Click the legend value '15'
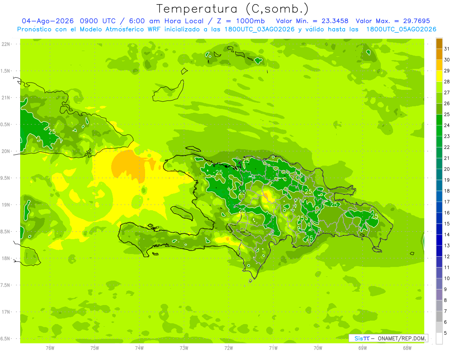This screenshot has height=353, width=457. [447, 224]
